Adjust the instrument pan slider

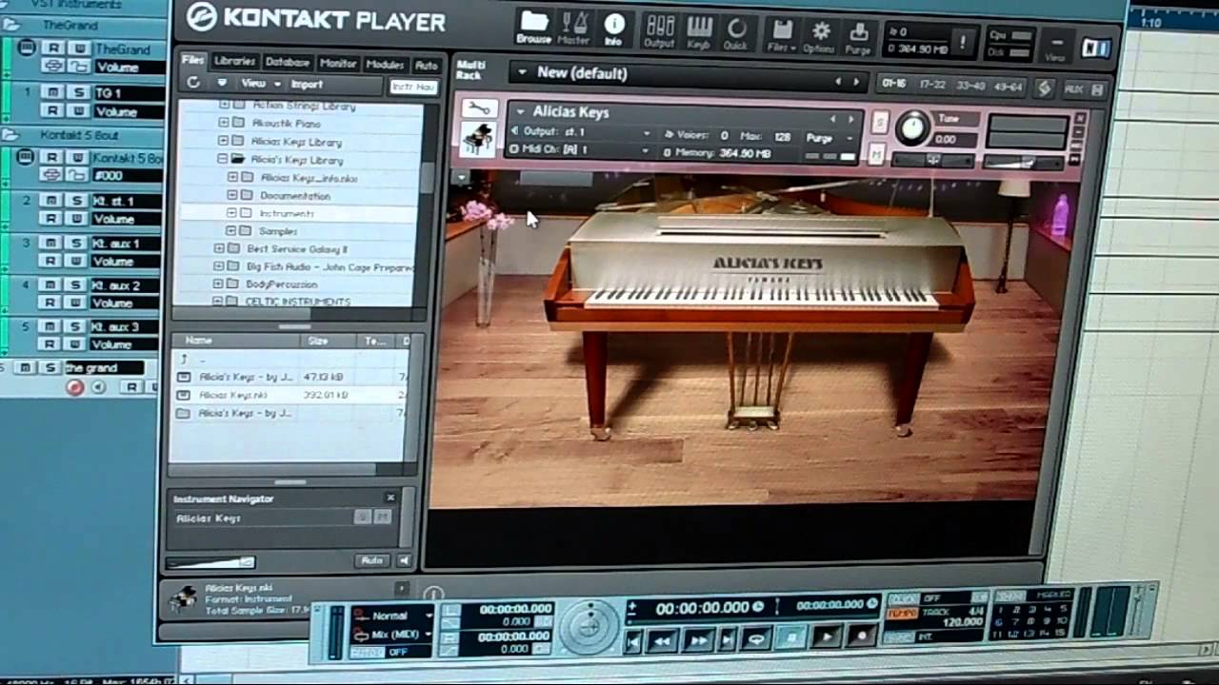click(932, 160)
